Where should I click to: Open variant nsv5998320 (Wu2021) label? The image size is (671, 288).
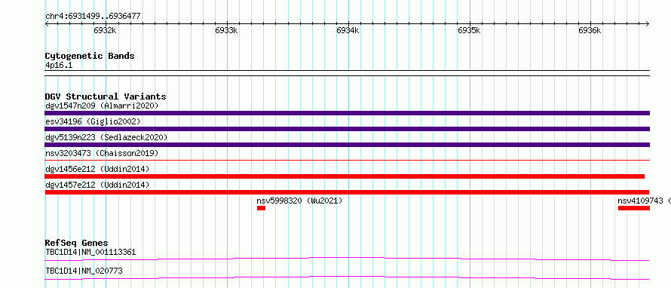pos(299,201)
